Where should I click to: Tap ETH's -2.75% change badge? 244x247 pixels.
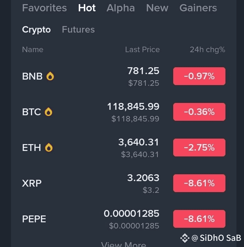199,148
